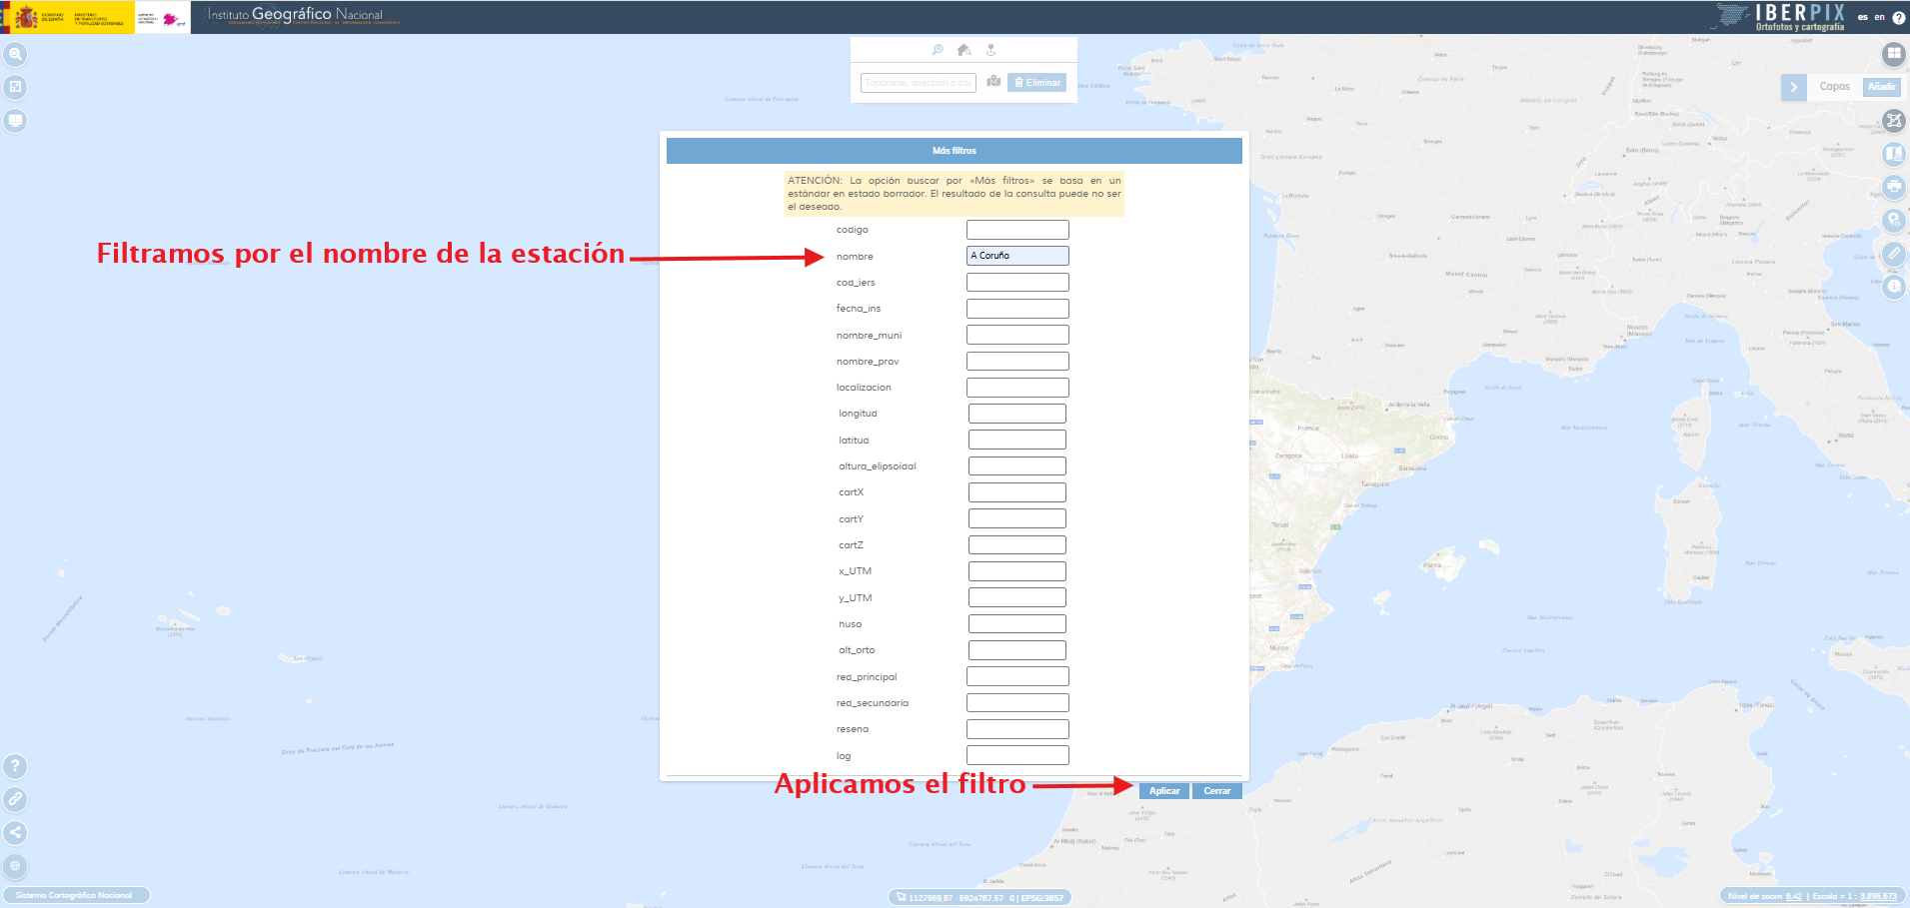Close the filter dialog with Cerrar
Screen dimensions: 1910x908
click(1216, 791)
